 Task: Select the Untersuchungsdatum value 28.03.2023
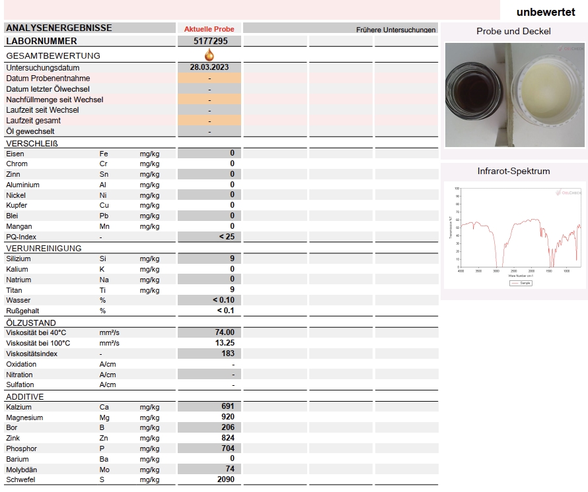tap(209, 67)
